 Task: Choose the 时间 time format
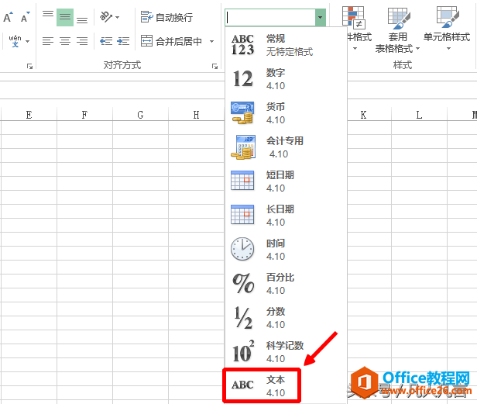[x=286, y=250]
